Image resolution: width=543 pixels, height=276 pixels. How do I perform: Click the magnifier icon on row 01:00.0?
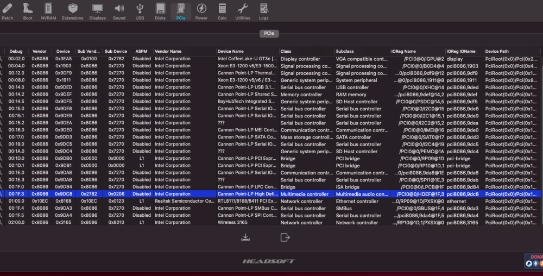[2, 201]
